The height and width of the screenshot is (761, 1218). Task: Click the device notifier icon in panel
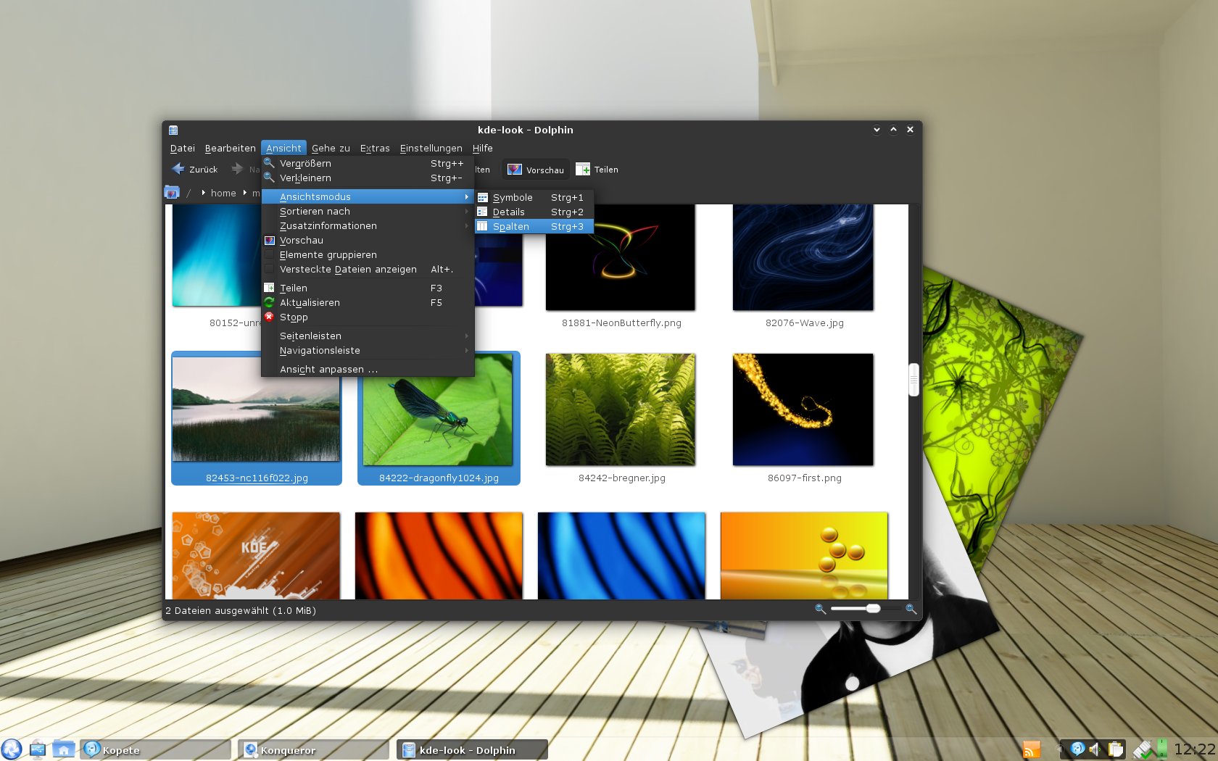click(38, 749)
